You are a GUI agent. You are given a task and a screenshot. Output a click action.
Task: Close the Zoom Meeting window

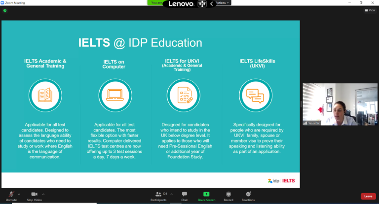(x=373, y=2)
